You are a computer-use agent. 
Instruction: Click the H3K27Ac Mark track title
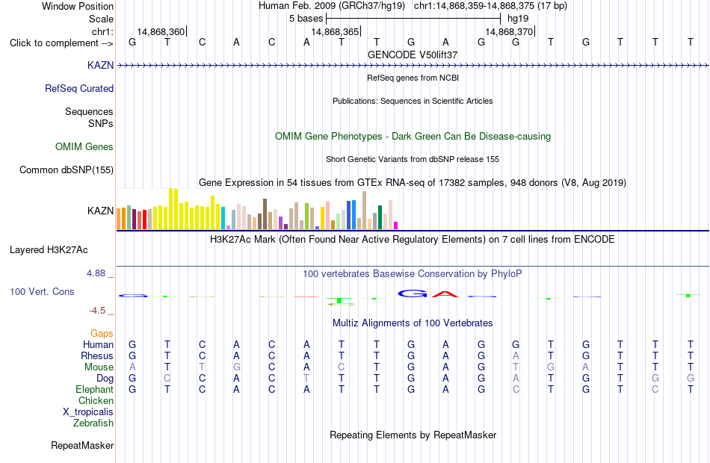coord(413,239)
